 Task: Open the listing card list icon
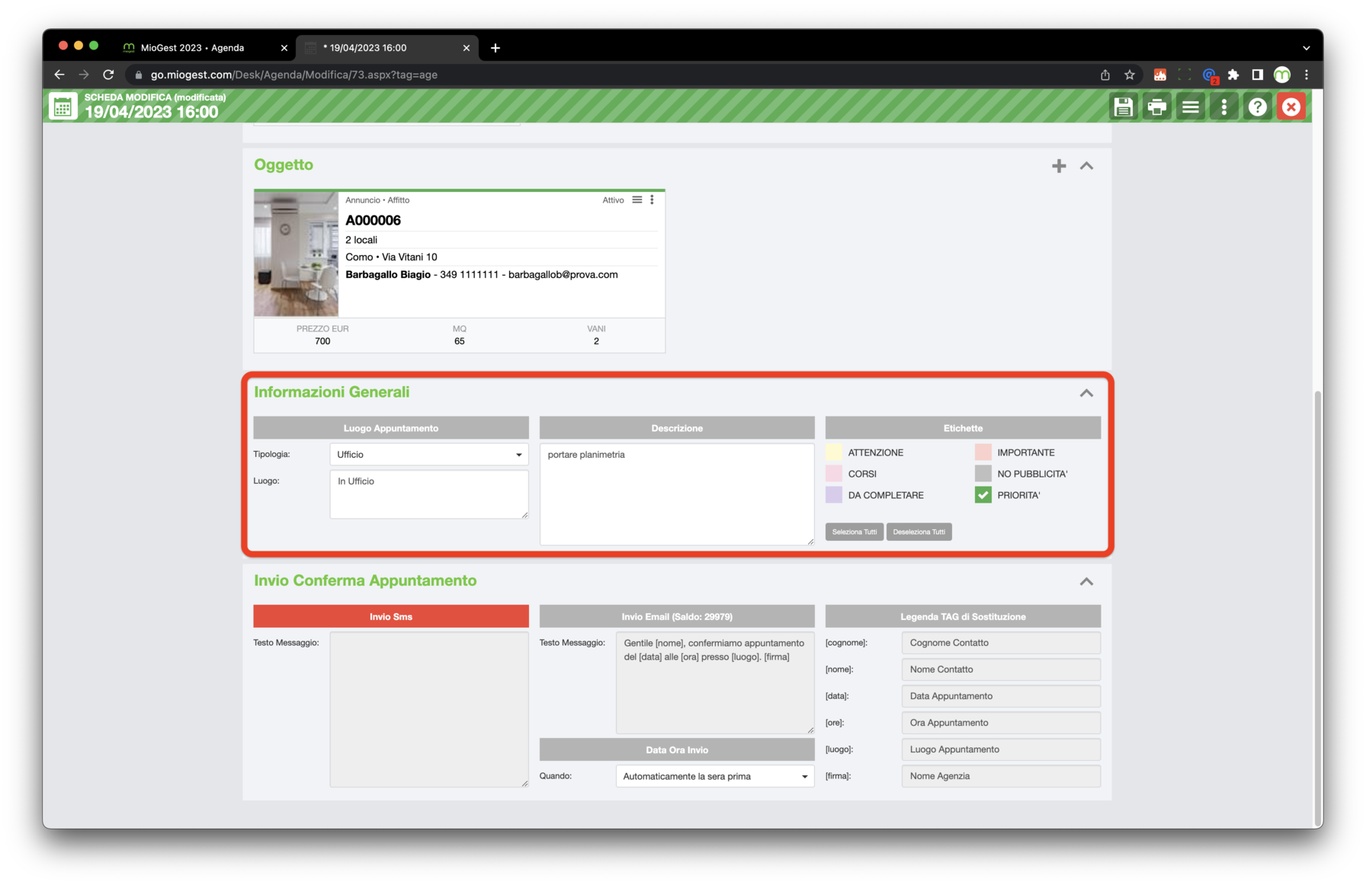[x=637, y=200]
